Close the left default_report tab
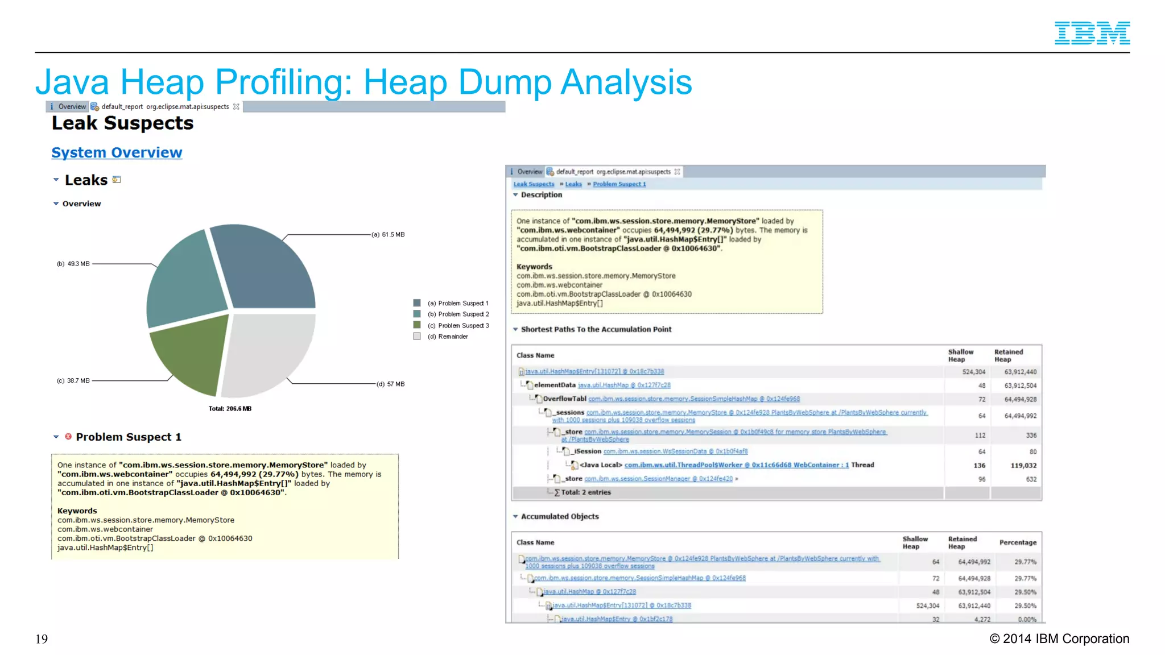 coord(236,106)
